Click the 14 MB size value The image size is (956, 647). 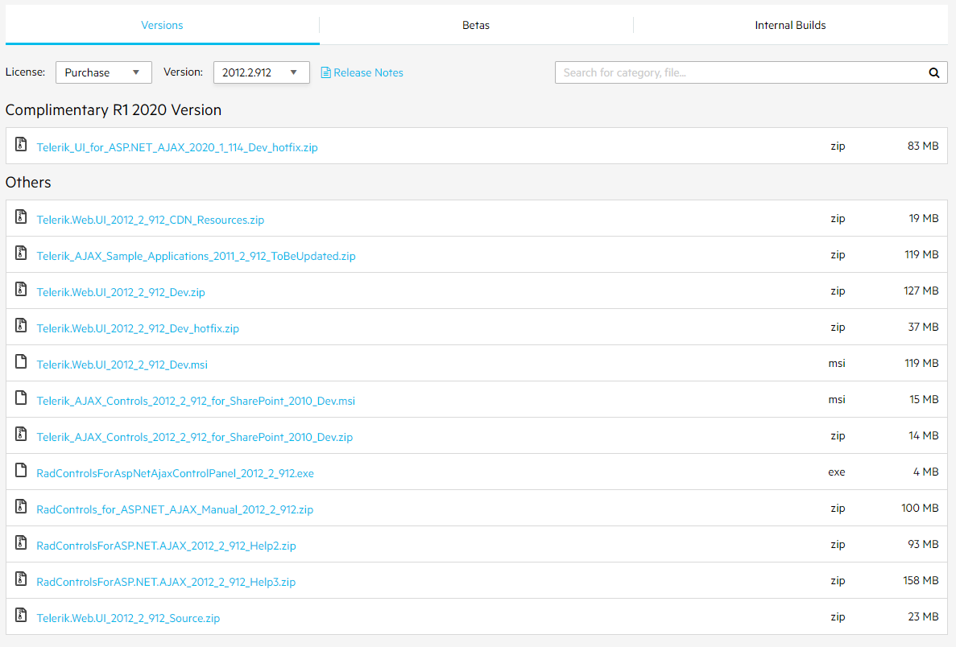pyautogui.click(x=924, y=436)
